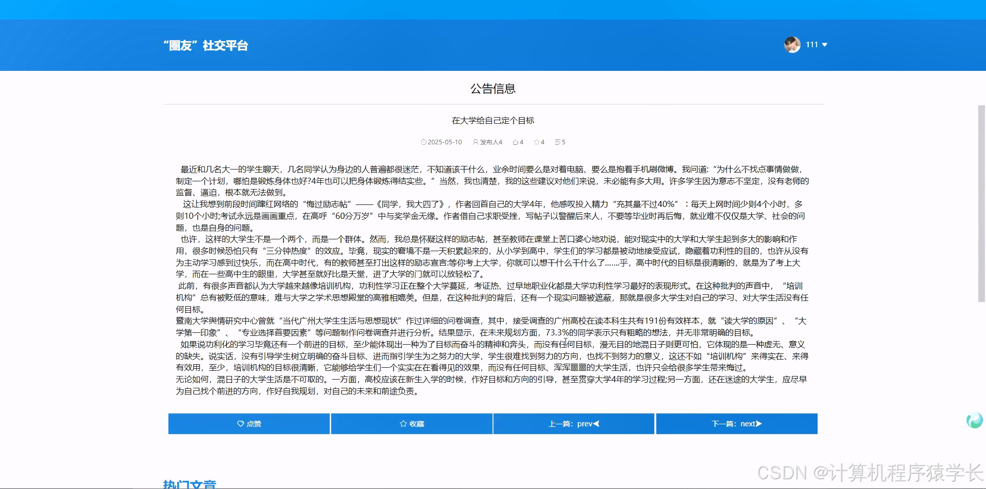Click the "圈友"社交平台 site title
986x489 pixels.
click(x=205, y=45)
